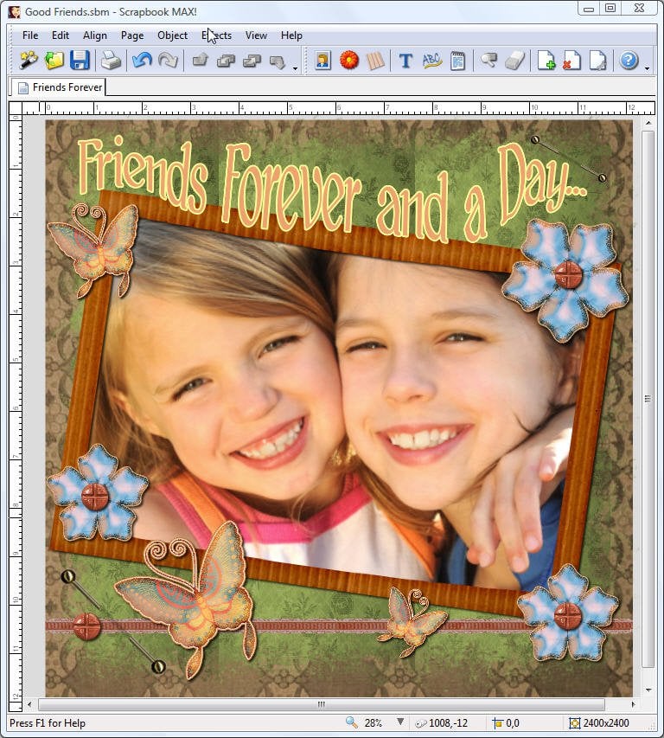Click the vertical scrollbar thumb
664x738 pixels.
[x=648, y=399]
